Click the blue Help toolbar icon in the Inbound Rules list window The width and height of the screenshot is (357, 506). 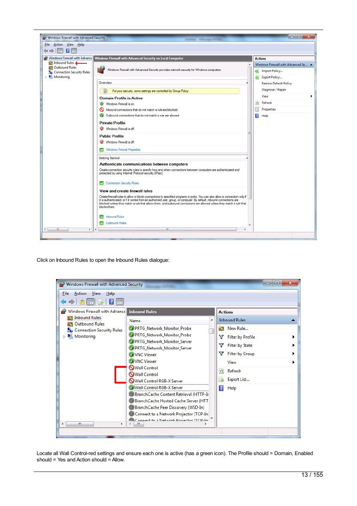click(x=112, y=302)
